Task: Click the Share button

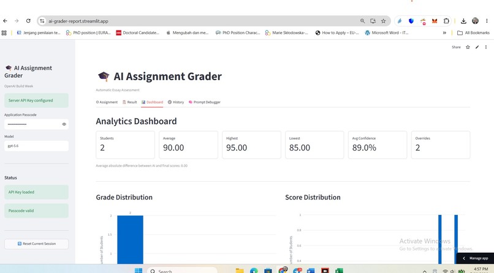Action: tap(456, 47)
